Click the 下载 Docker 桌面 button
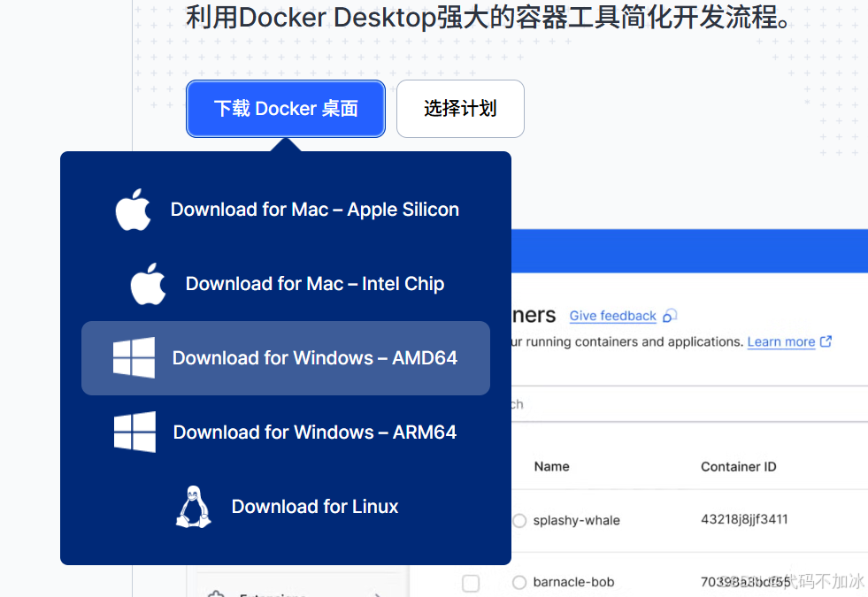Image resolution: width=868 pixels, height=597 pixels. (x=286, y=109)
